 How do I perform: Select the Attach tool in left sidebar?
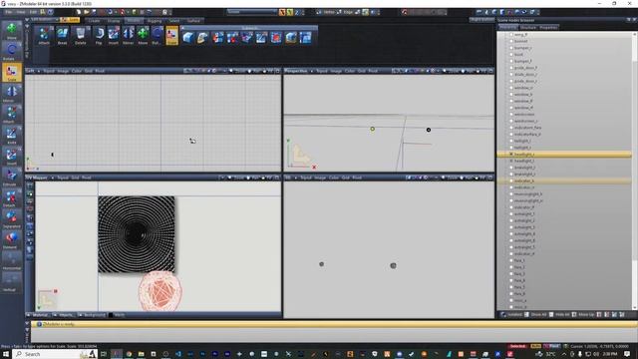[11, 115]
